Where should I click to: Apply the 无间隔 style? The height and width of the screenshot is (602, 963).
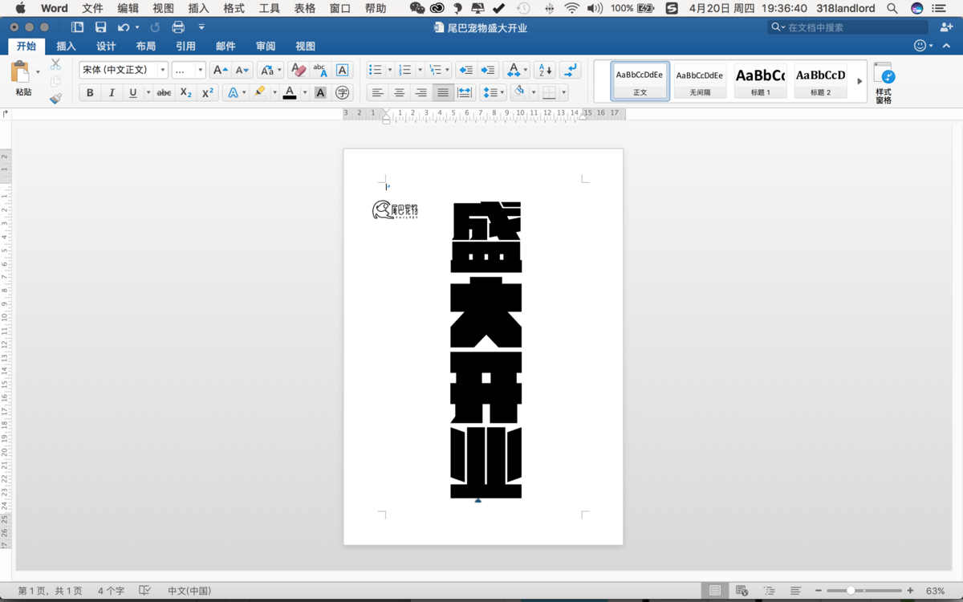700,81
